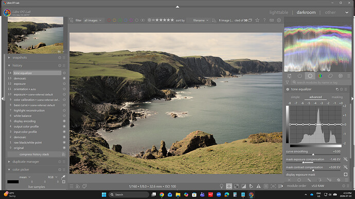Screen dimensions: 355x199
Task: Open the RGB color model dropdown
Action: [x=52, y=177]
